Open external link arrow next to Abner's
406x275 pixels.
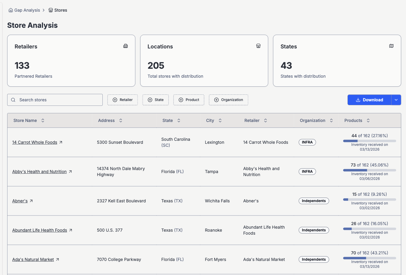(31, 201)
